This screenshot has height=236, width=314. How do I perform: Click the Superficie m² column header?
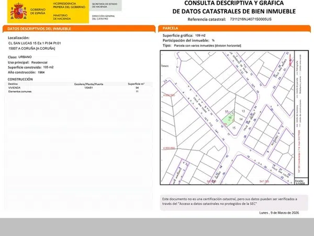coord(138,83)
